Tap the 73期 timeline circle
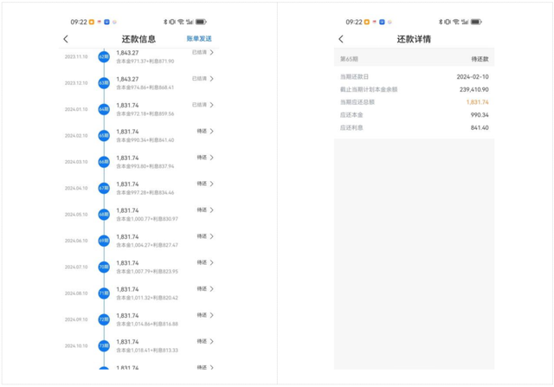 [x=104, y=345]
